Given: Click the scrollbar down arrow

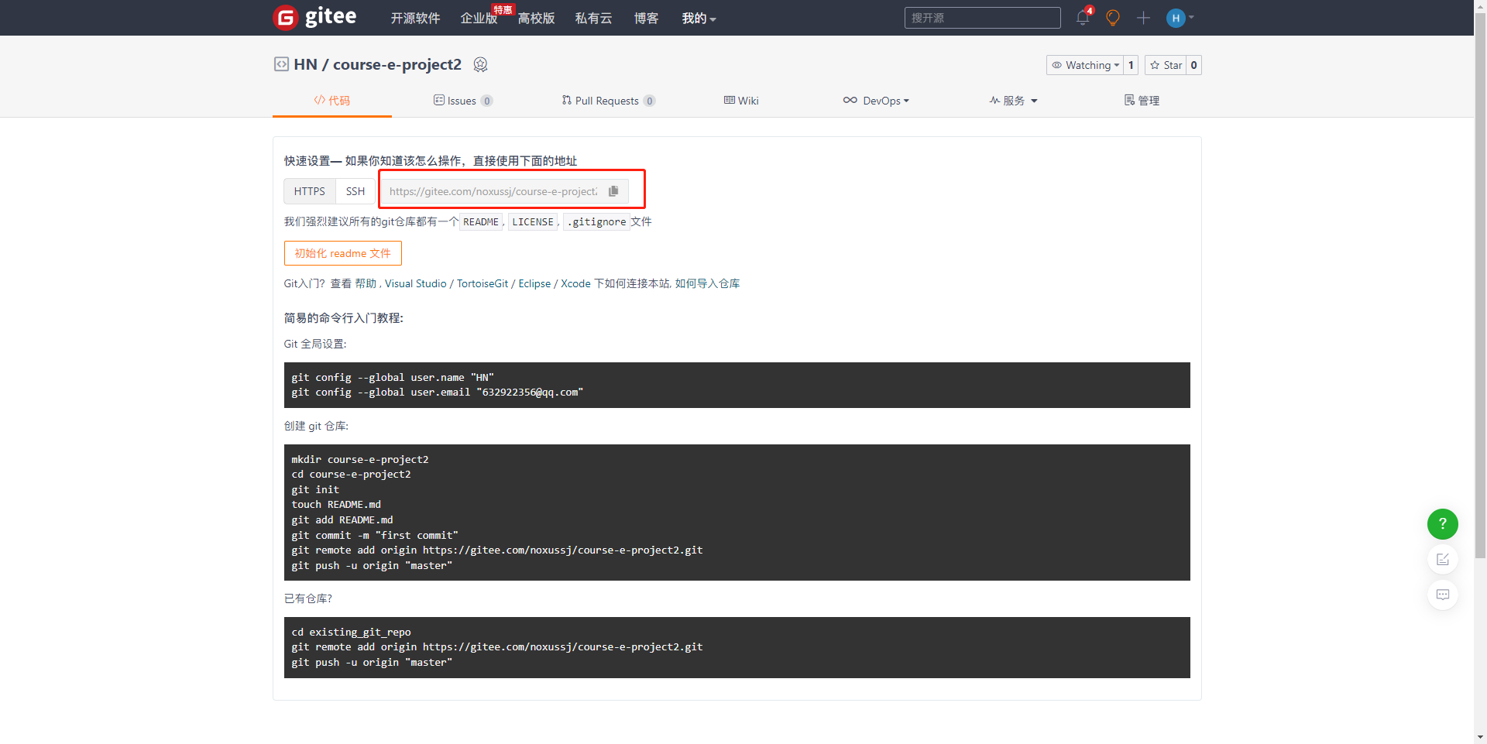Looking at the screenshot, I should pyautogui.click(x=1480, y=737).
